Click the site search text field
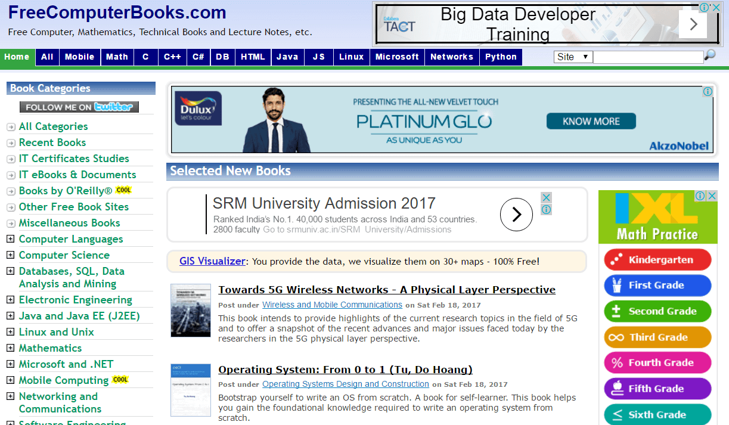 click(x=648, y=57)
